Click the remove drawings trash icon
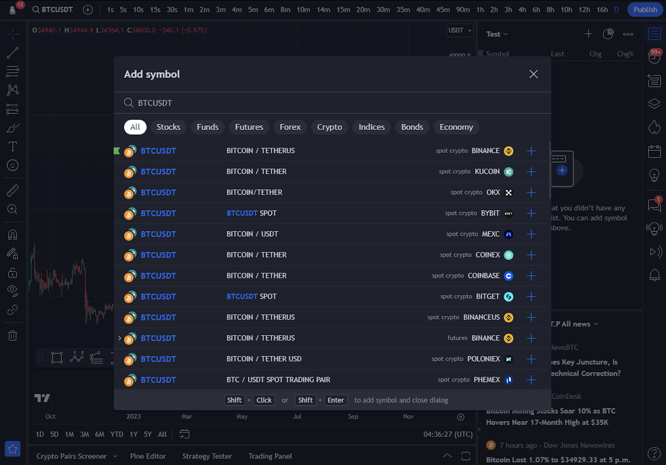This screenshot has width=666, height=465. tap(13, 335)
